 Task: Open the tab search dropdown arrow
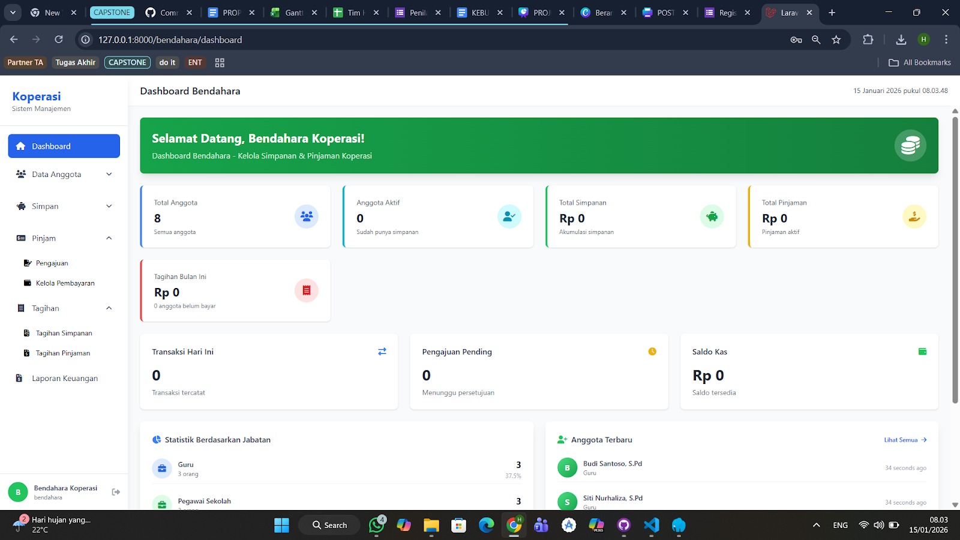click(x=13, y=13)
